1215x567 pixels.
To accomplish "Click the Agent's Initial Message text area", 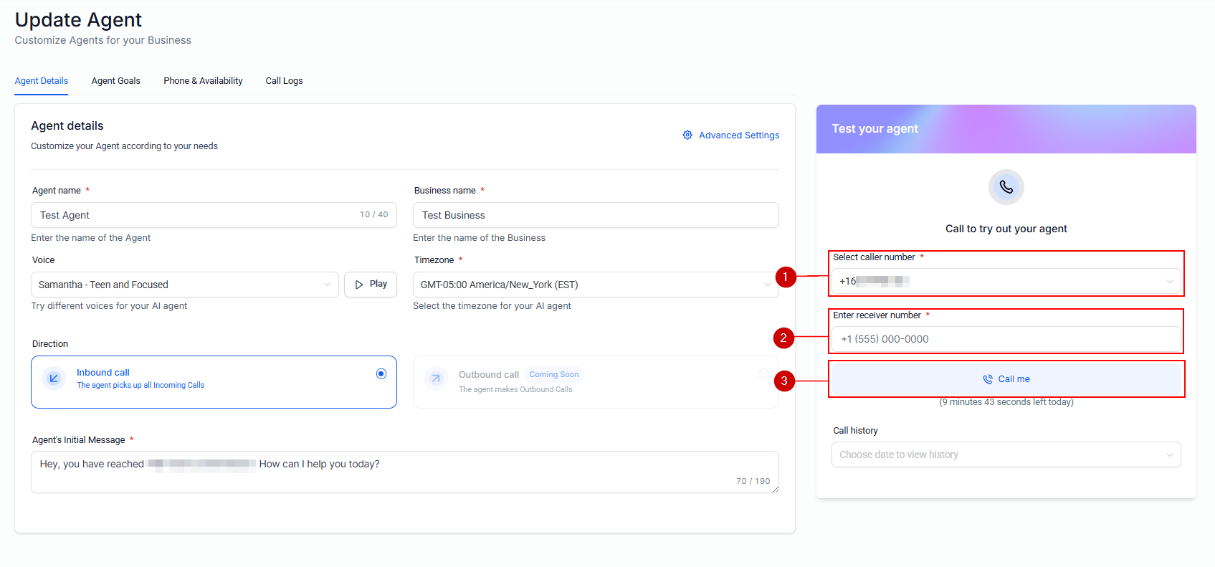I will pos(404,472).
